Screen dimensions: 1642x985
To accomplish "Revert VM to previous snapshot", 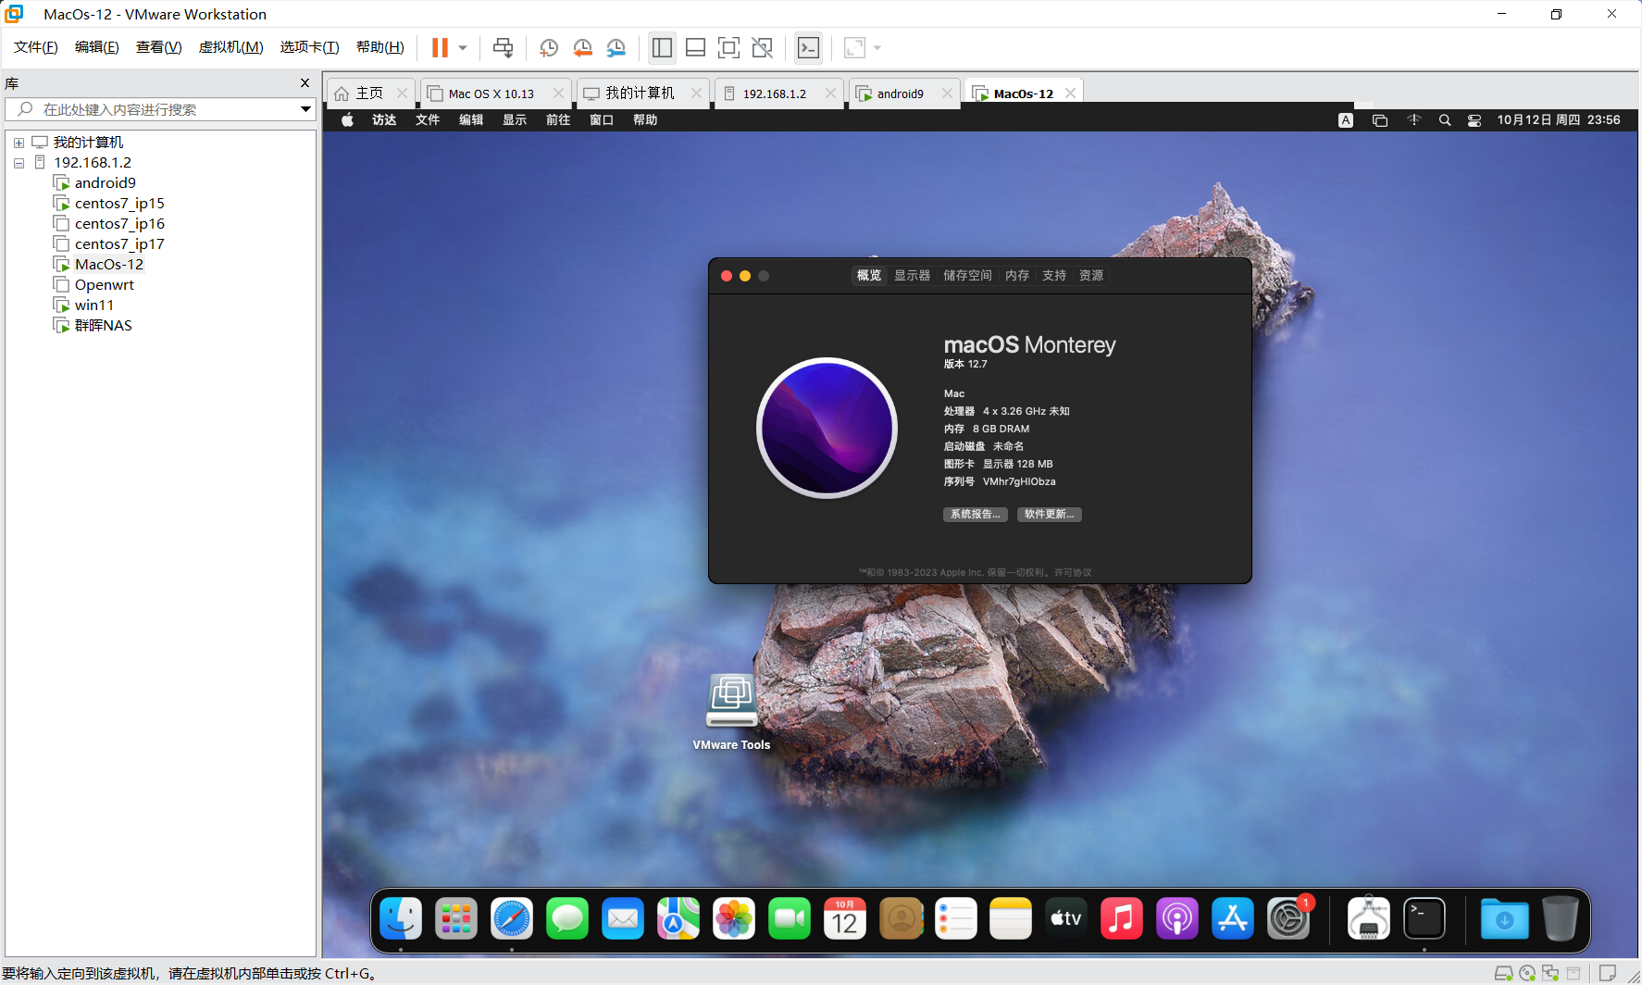I will point(582,47).
